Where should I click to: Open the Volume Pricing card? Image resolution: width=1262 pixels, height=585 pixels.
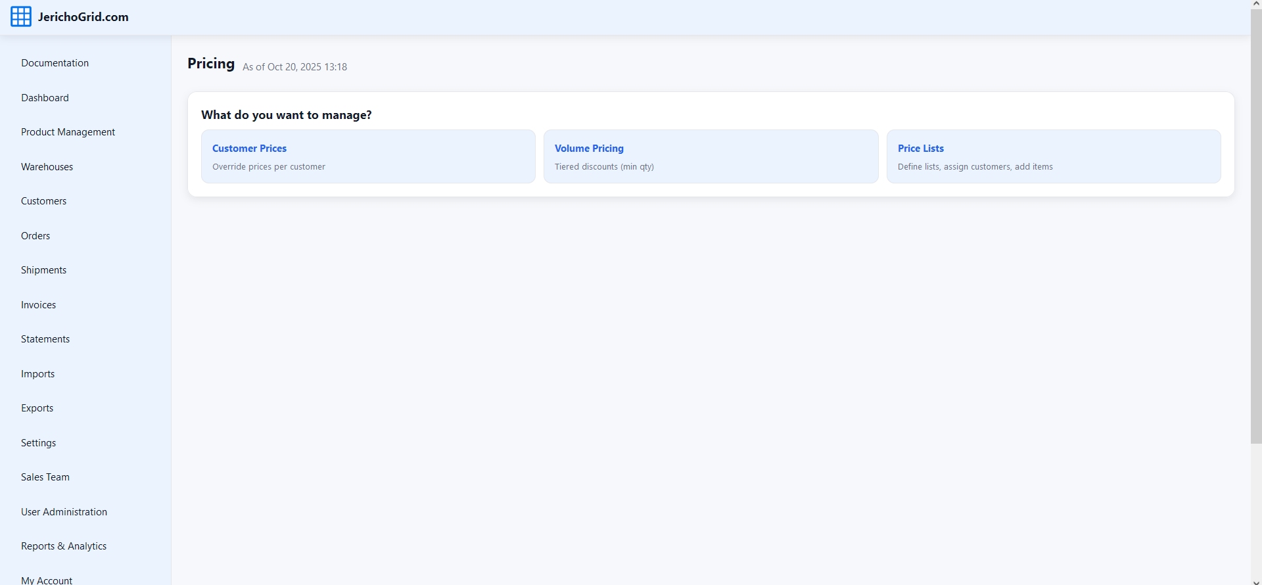[x=711, y=156]
